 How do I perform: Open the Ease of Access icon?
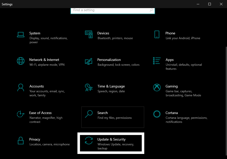pos(20,114)
